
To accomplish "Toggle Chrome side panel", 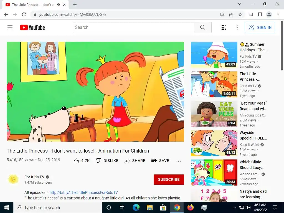I will coord(260,14).
